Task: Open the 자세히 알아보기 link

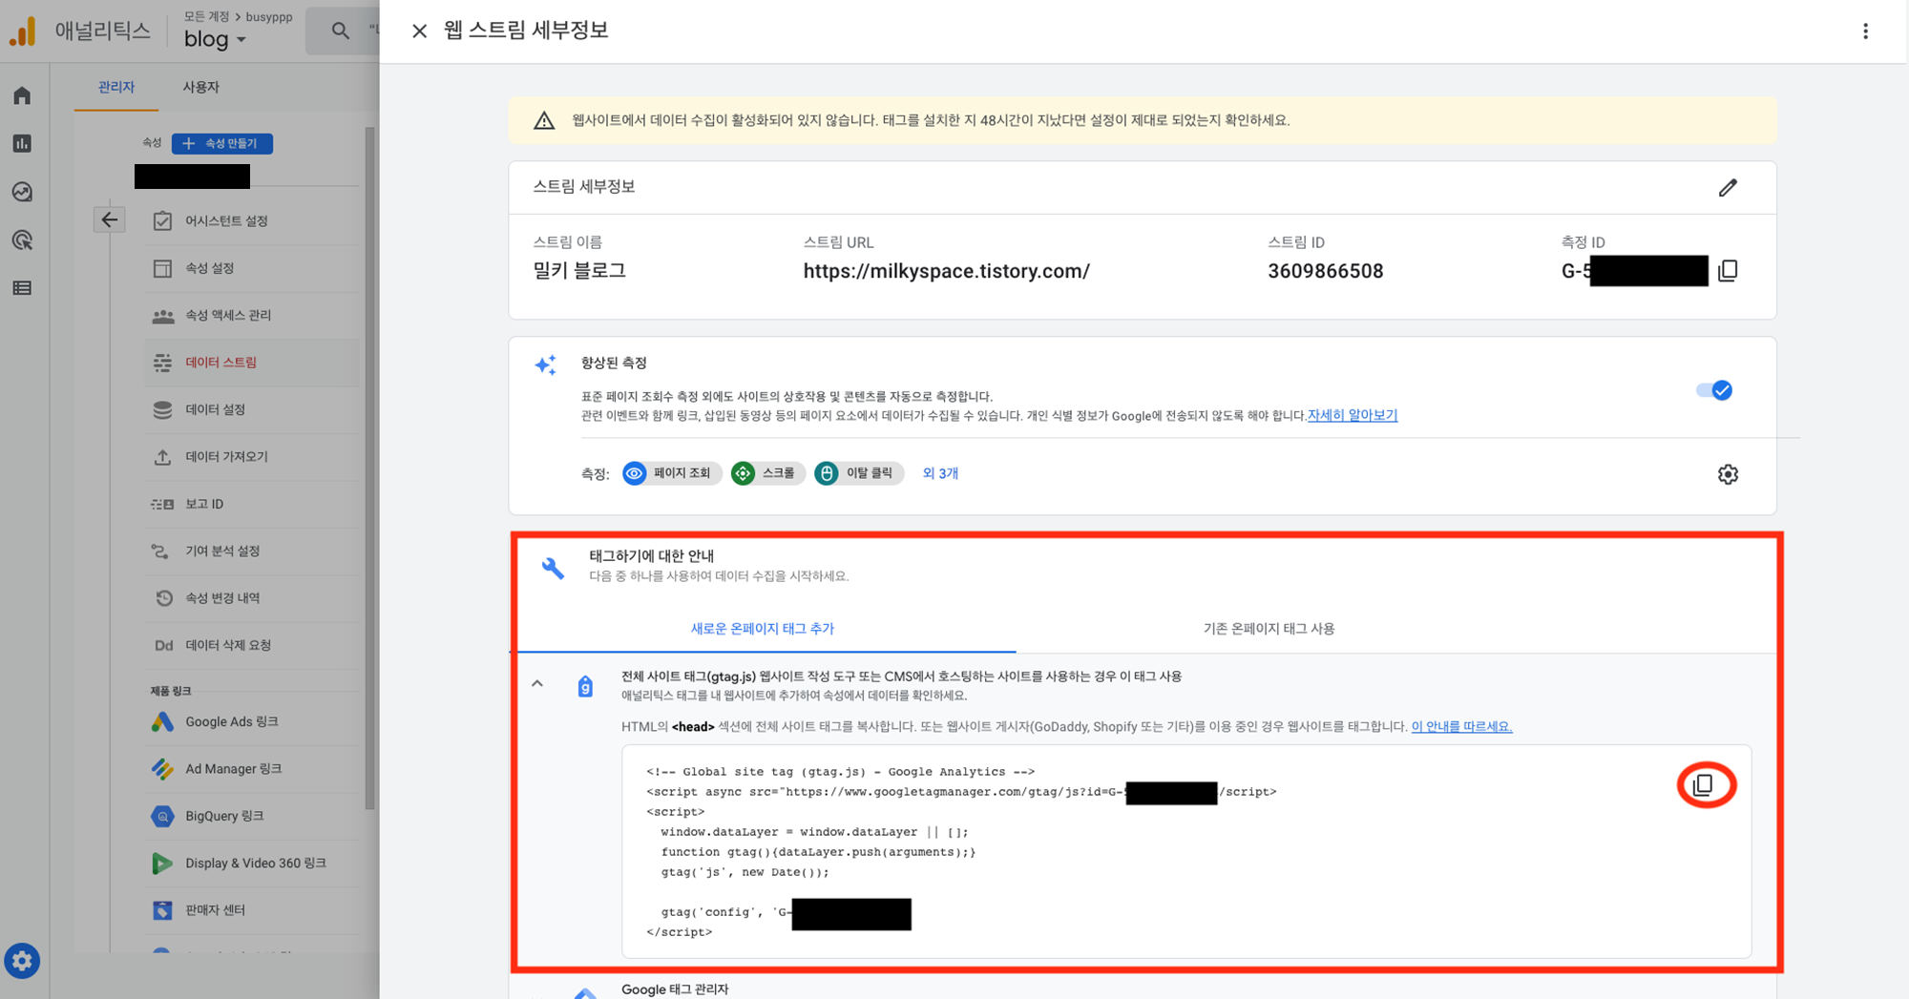Action: coord(1352,415)
